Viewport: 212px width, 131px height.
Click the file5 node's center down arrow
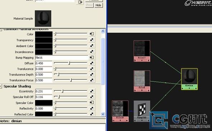(142, 90)
